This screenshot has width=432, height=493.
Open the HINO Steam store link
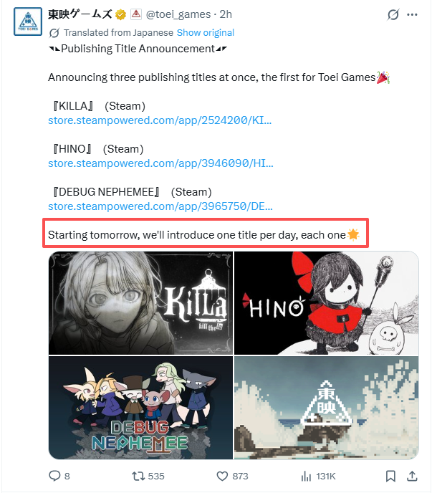click(x=160, y=163)
